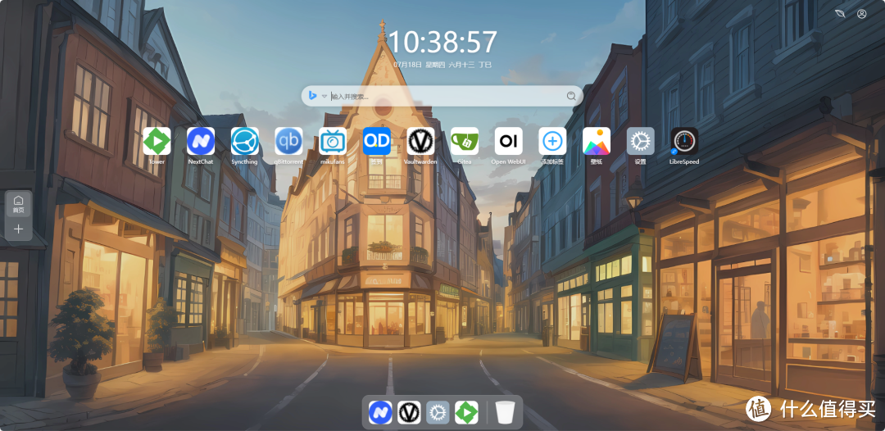
Task: Open the Syncthing app icon
Action: (244, 141)
